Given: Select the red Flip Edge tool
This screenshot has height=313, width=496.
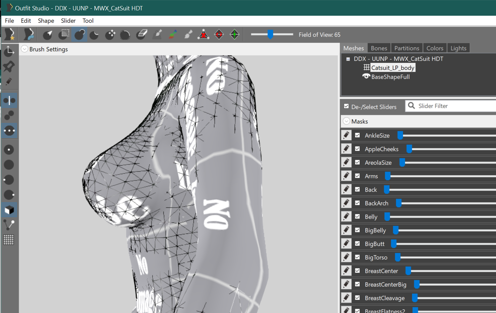Looking at the screenshot, I should [219, 34].
